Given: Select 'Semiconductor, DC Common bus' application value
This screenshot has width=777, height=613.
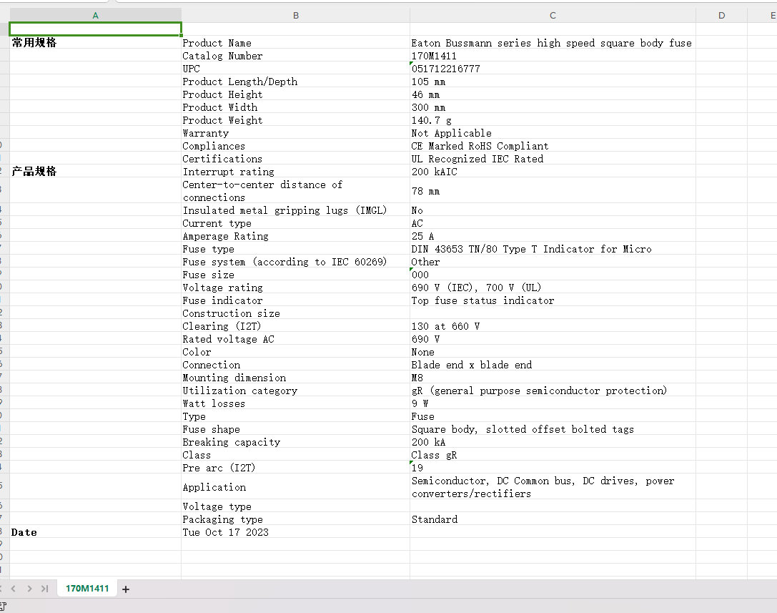Looking at the screenshot, I should click(x=553, y=487).
